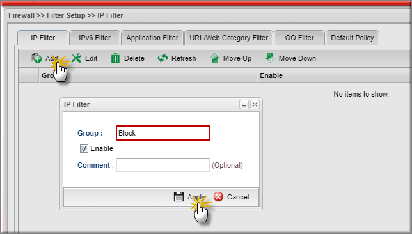Click the Delete button label

134,58
